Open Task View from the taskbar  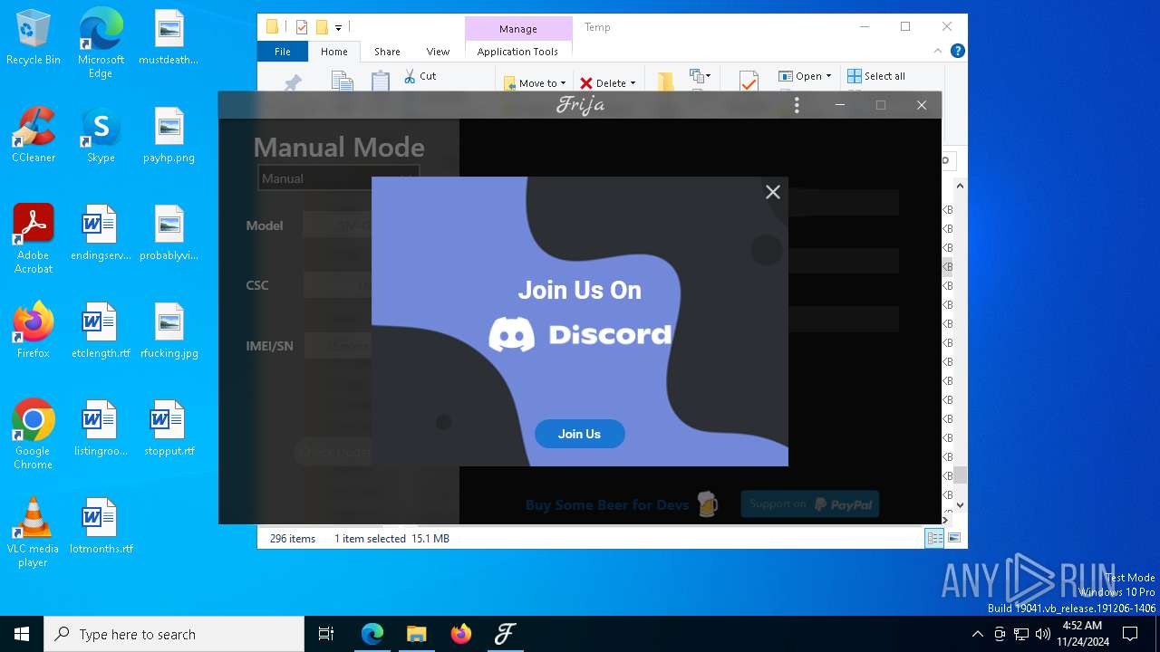326,634
